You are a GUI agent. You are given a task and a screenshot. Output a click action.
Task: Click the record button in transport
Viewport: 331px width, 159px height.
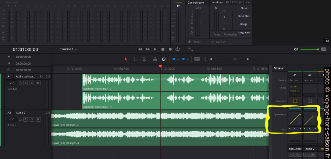point(170,49)
